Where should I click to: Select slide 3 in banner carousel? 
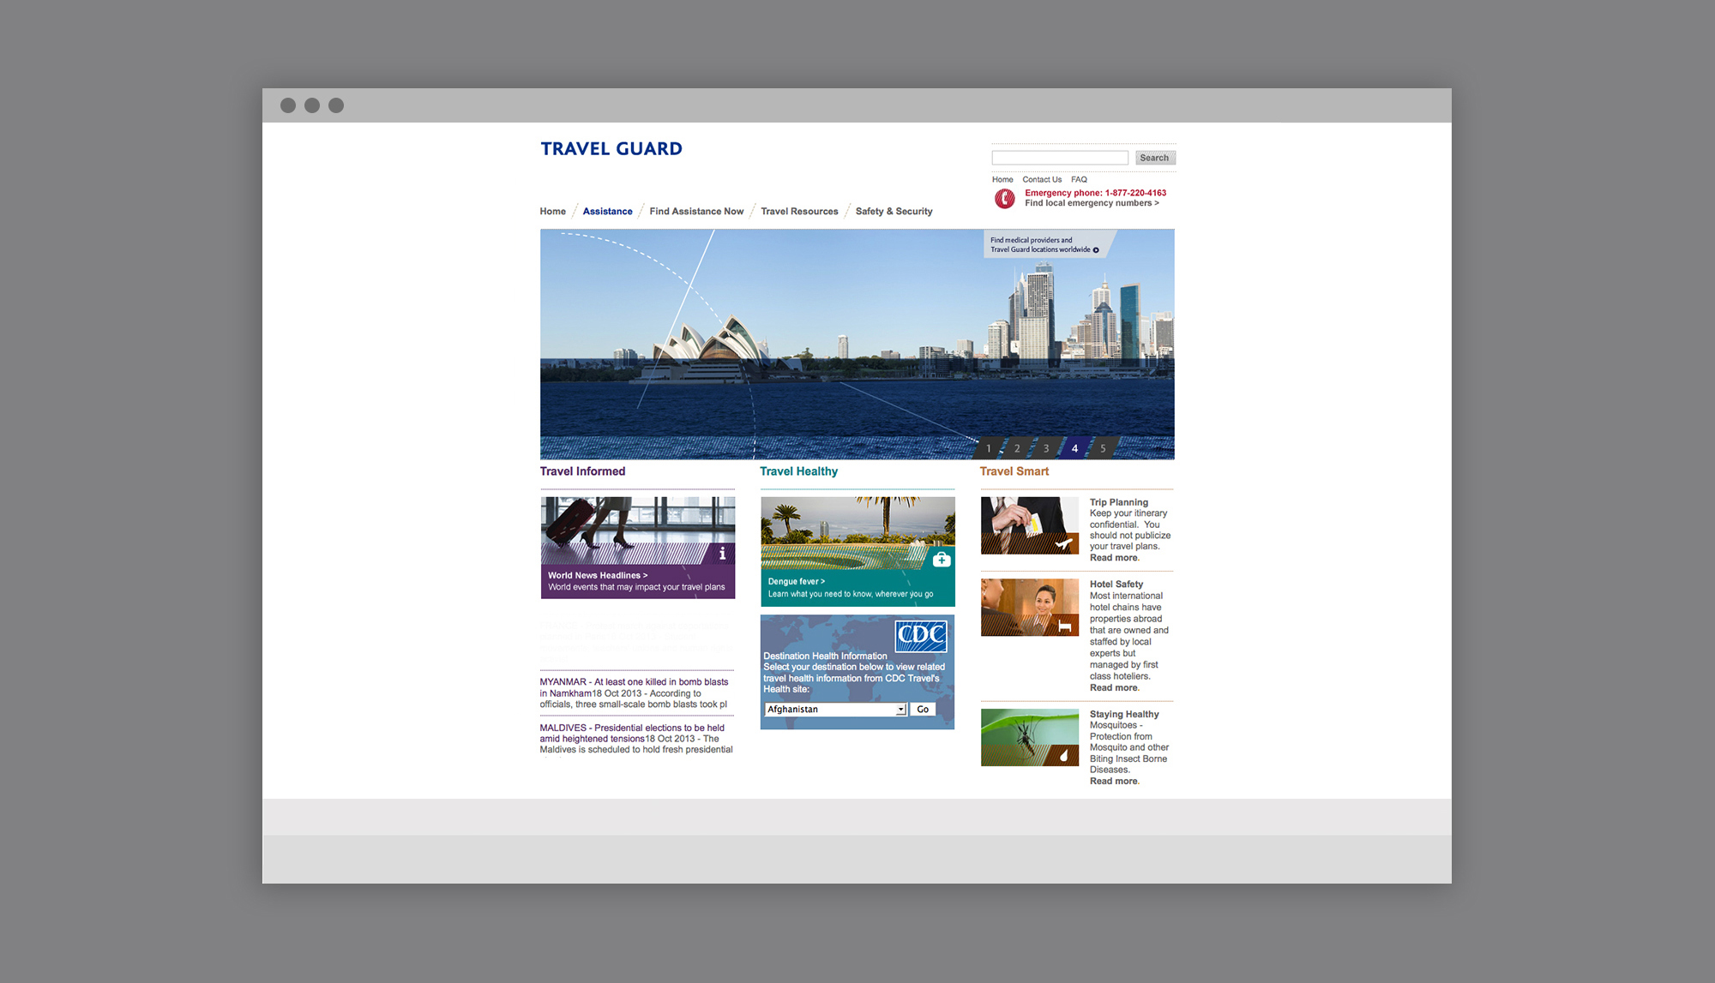click(x=1045, y=448)
